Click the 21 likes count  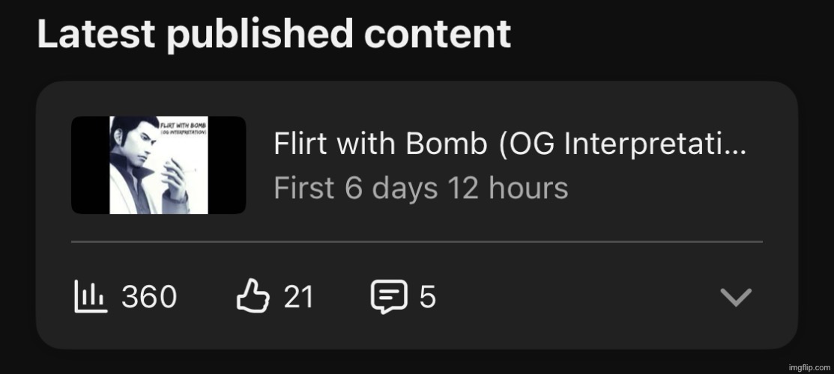pyautogui.click(x=298, y=296)
